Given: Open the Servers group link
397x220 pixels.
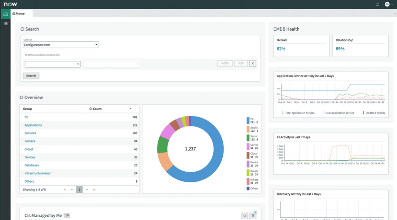Looking at the screenshot, I should click(30, 141).
